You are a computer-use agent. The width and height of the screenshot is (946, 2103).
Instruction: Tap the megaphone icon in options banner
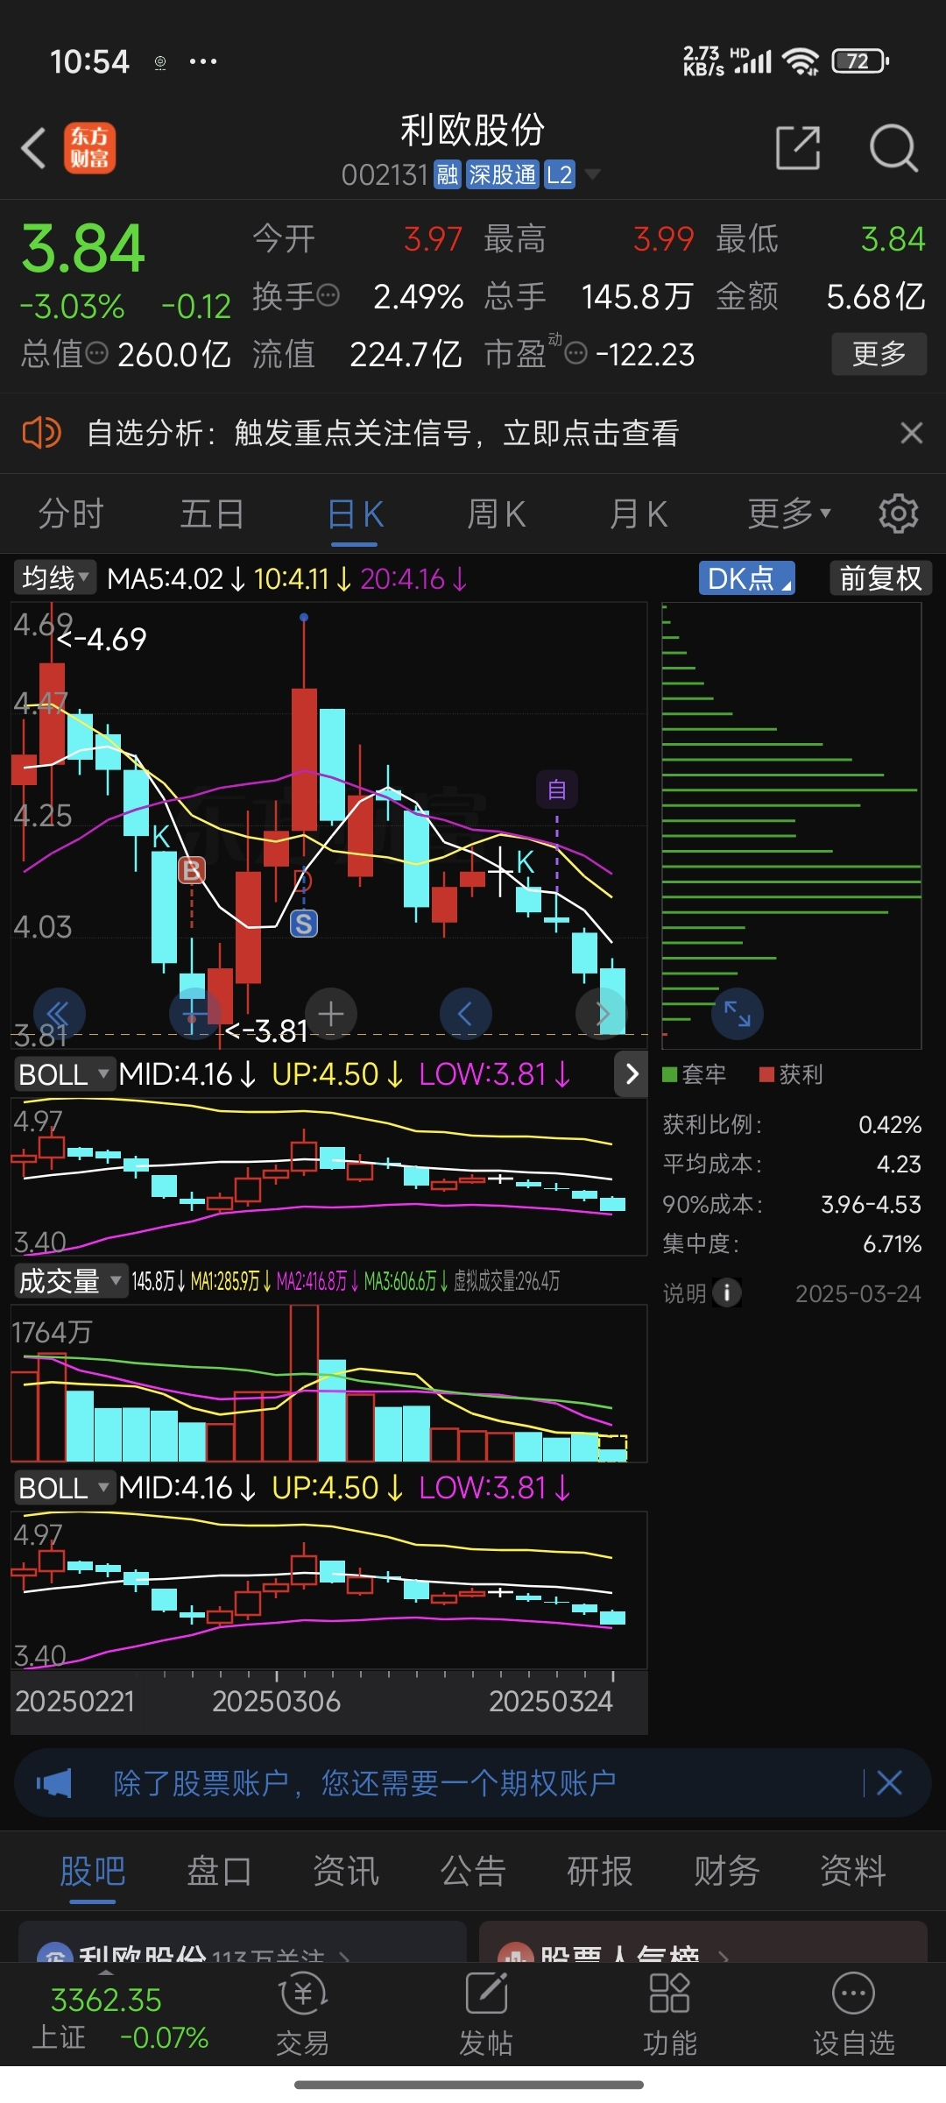[54, 1783]
